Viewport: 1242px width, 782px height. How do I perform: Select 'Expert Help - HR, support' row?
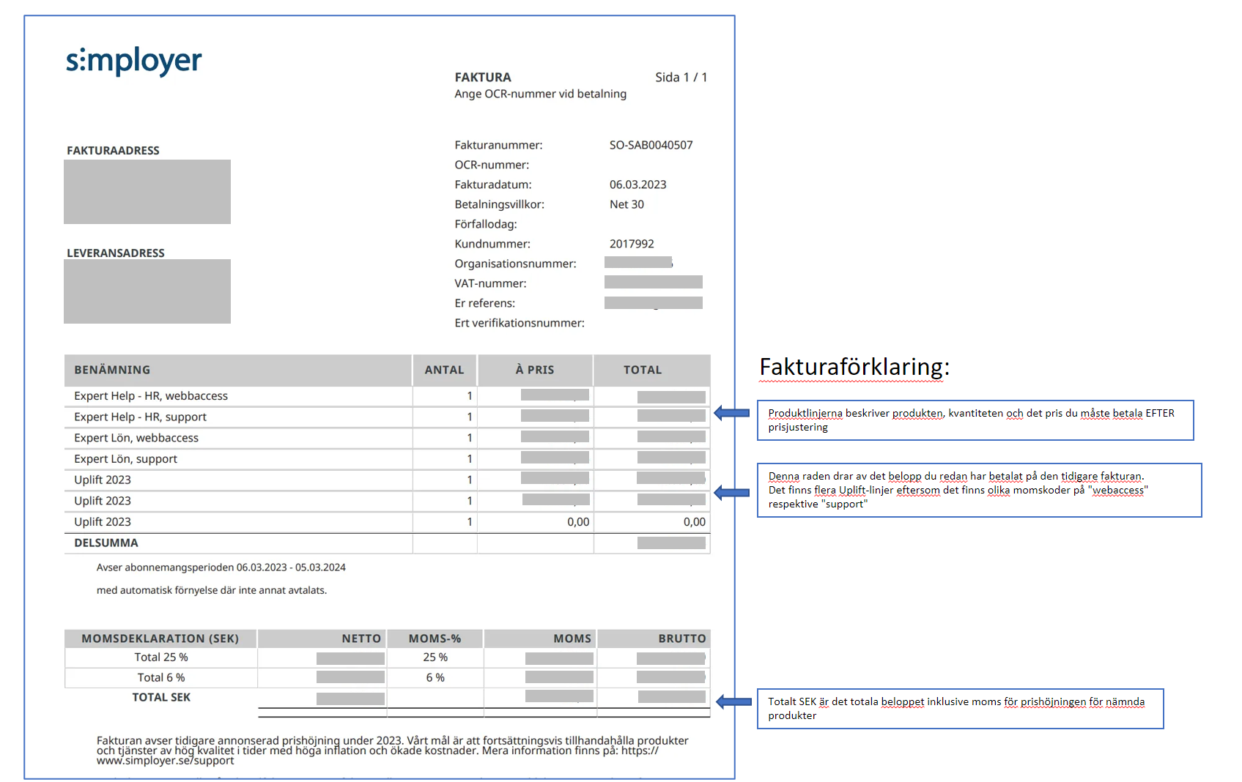point(387,417)
